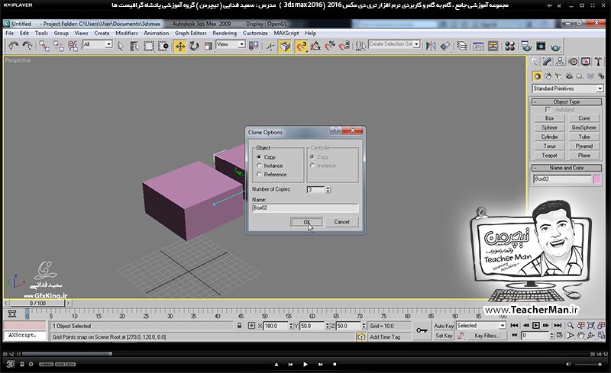Select the Copy radio button under Controller

[x=312, y=157]
